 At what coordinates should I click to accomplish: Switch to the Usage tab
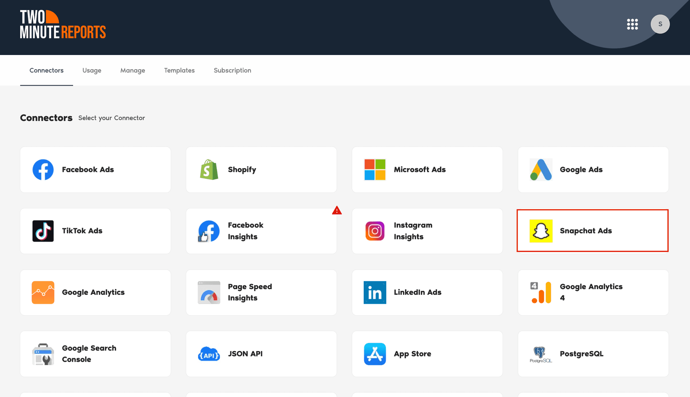92,70
